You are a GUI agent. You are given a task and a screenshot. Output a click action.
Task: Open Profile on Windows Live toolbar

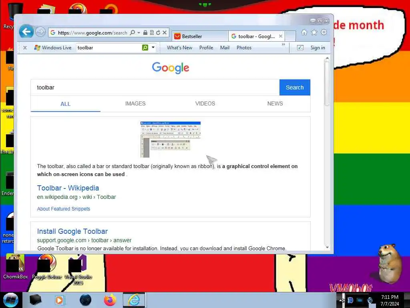[x=206, y=48]
